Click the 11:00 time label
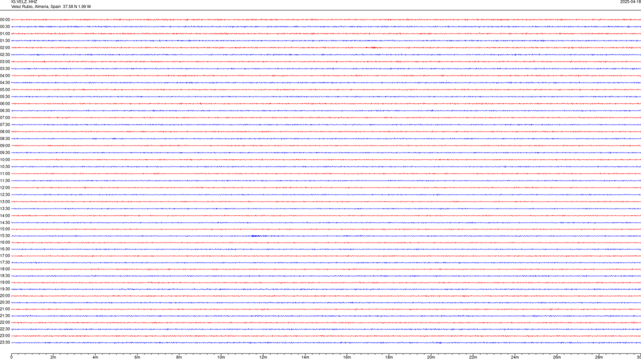641x360 pixels. 5,174
